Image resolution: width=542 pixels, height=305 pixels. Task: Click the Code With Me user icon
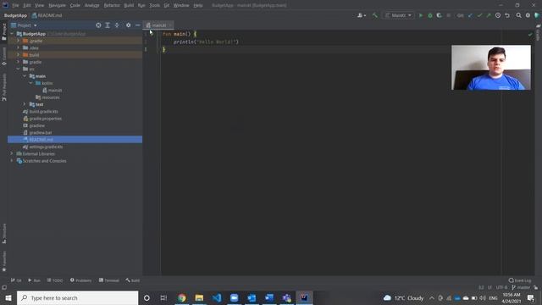point(361,15)
